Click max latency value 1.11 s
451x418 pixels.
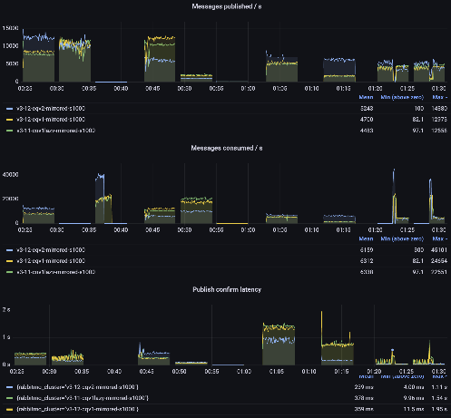(439, 387)
